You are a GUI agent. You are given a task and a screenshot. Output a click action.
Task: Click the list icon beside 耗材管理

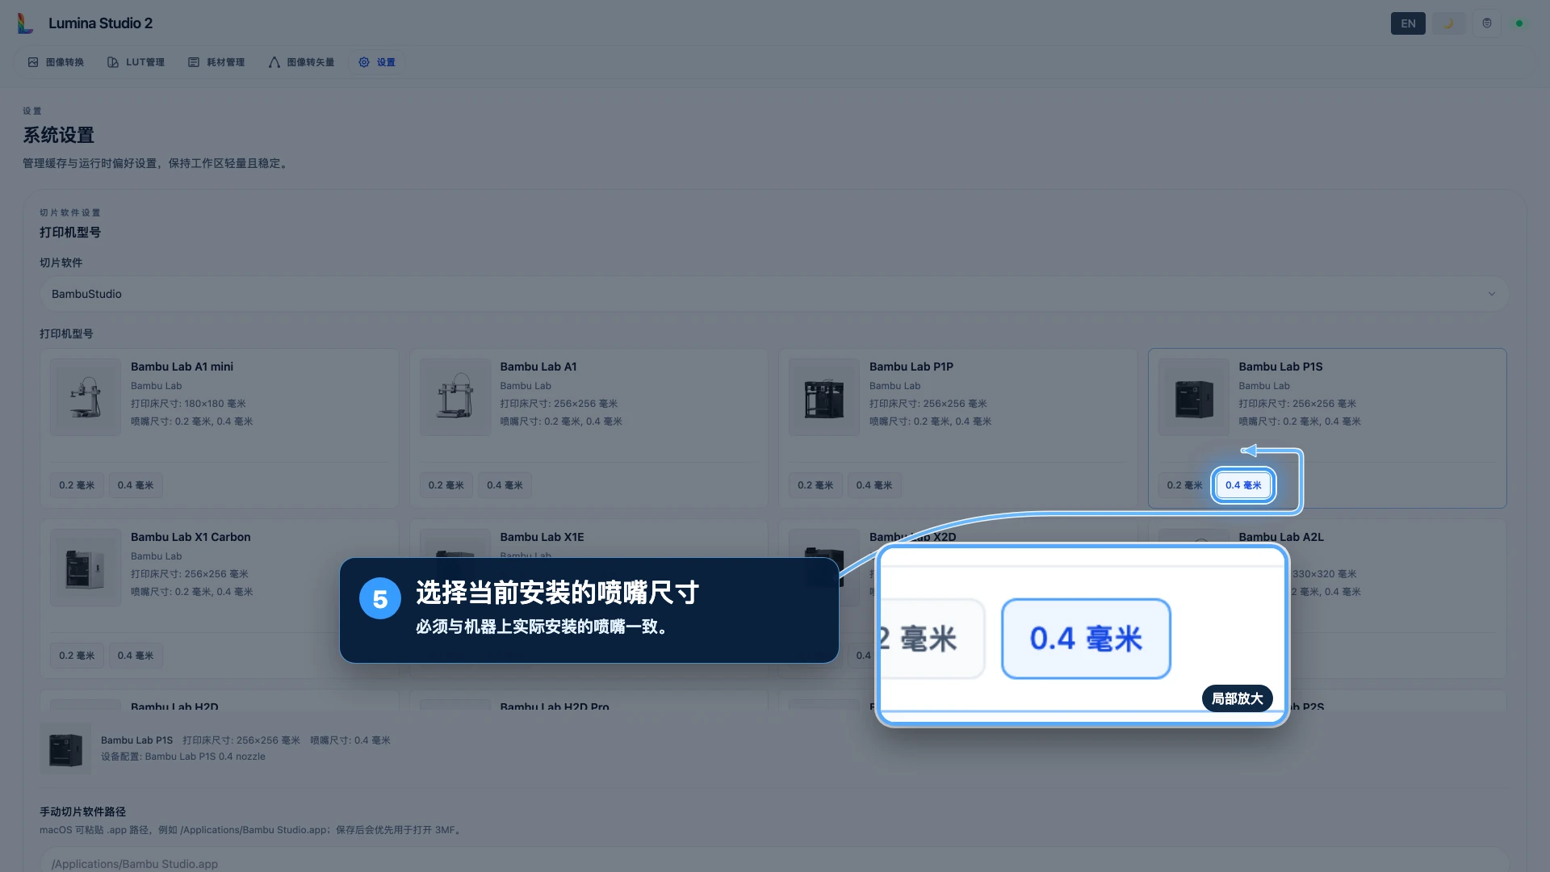click(194, 62)
